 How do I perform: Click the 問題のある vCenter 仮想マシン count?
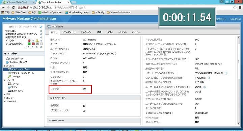[x=41, y=34]
